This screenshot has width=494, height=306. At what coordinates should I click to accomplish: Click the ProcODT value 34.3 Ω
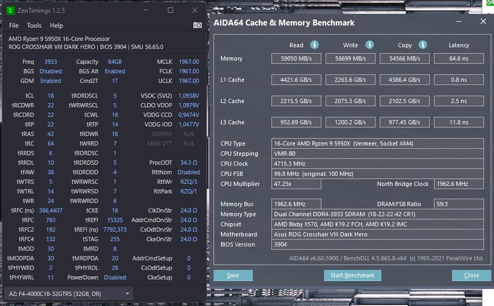tap(189, 163)
